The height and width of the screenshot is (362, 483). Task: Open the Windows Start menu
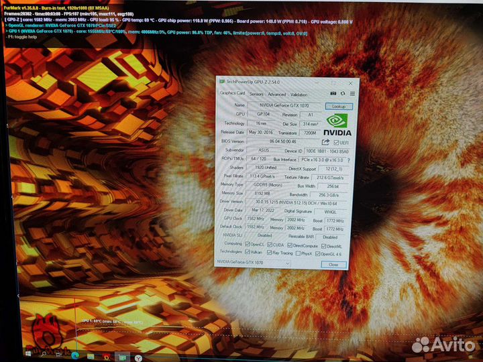tap(28, 354)
